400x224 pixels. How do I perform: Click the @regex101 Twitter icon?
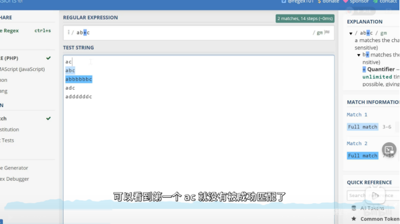point(284,2)
